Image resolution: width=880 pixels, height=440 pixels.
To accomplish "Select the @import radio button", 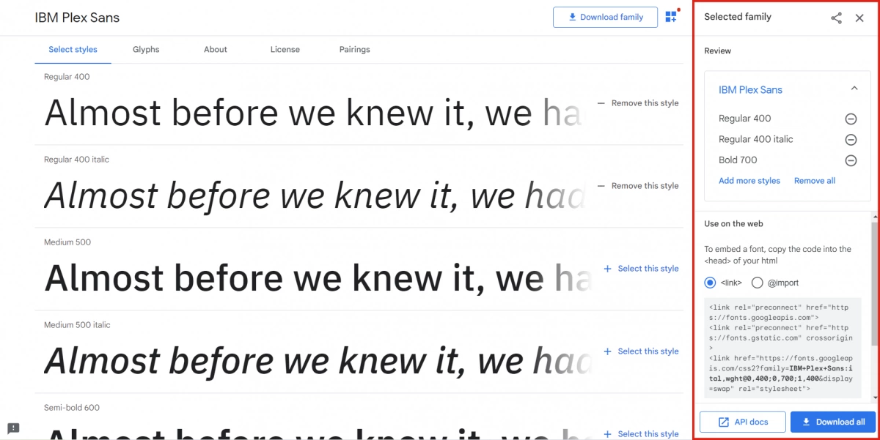I will click(758, 283).
